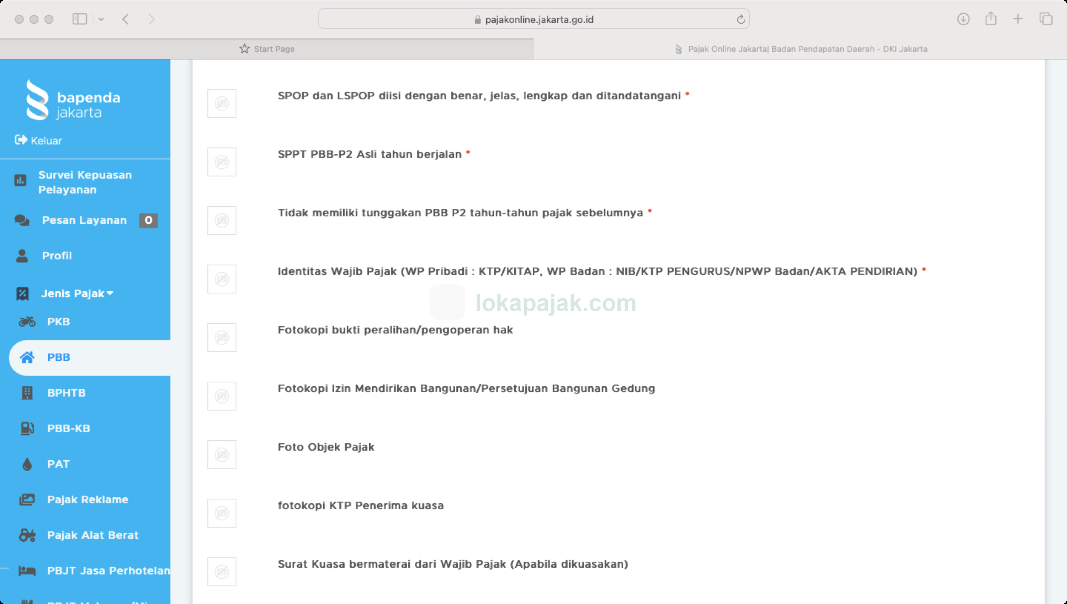Image resolution: width=1067 pixels, height=604 pixels.
Task: Click the text Foto Objek Pajak
Action: click(x=326, y=447)
